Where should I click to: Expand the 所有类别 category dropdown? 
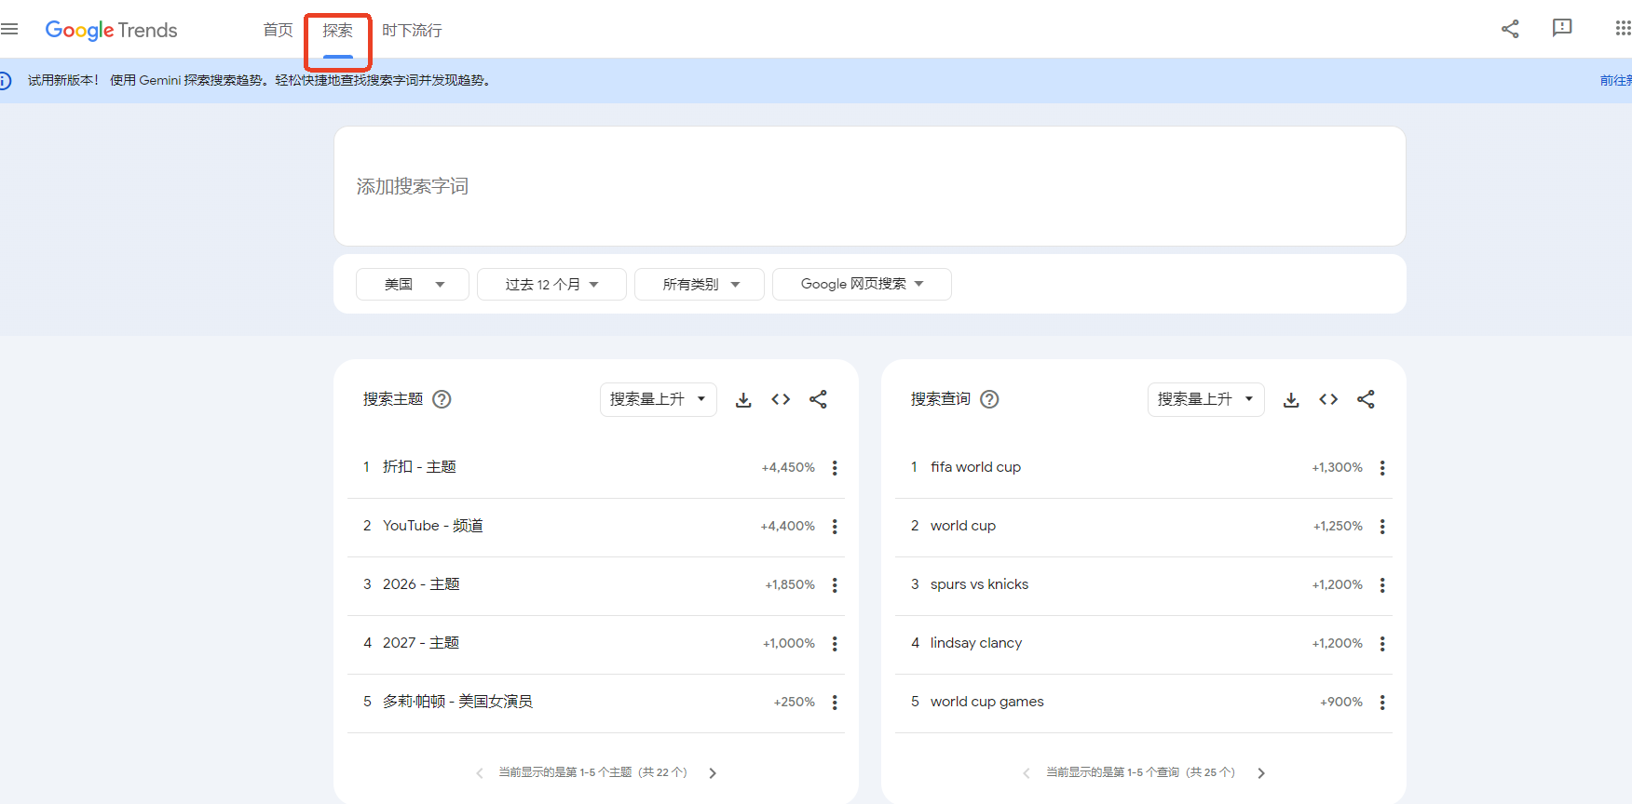click(x=700, y=284)
